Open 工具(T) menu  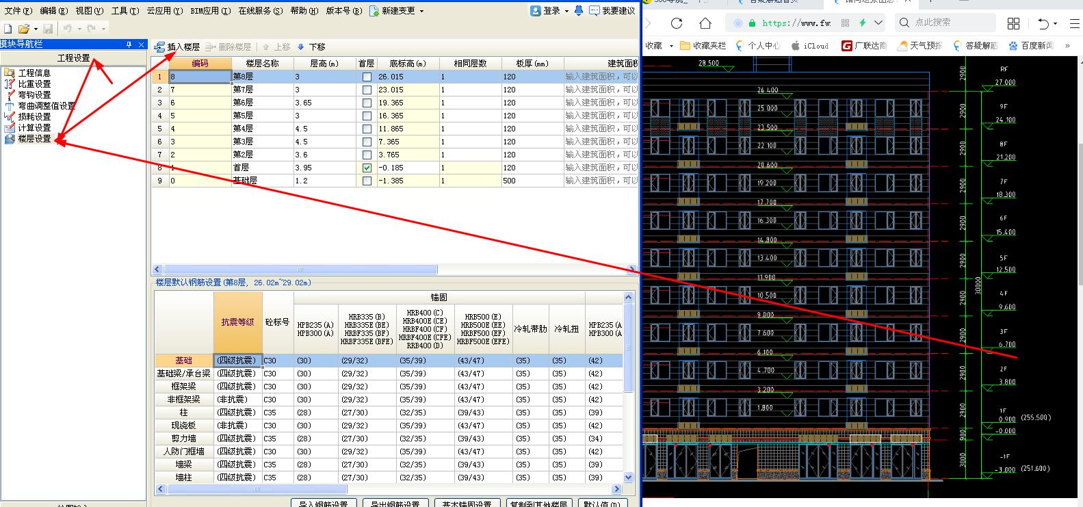[x=125, y=10]
